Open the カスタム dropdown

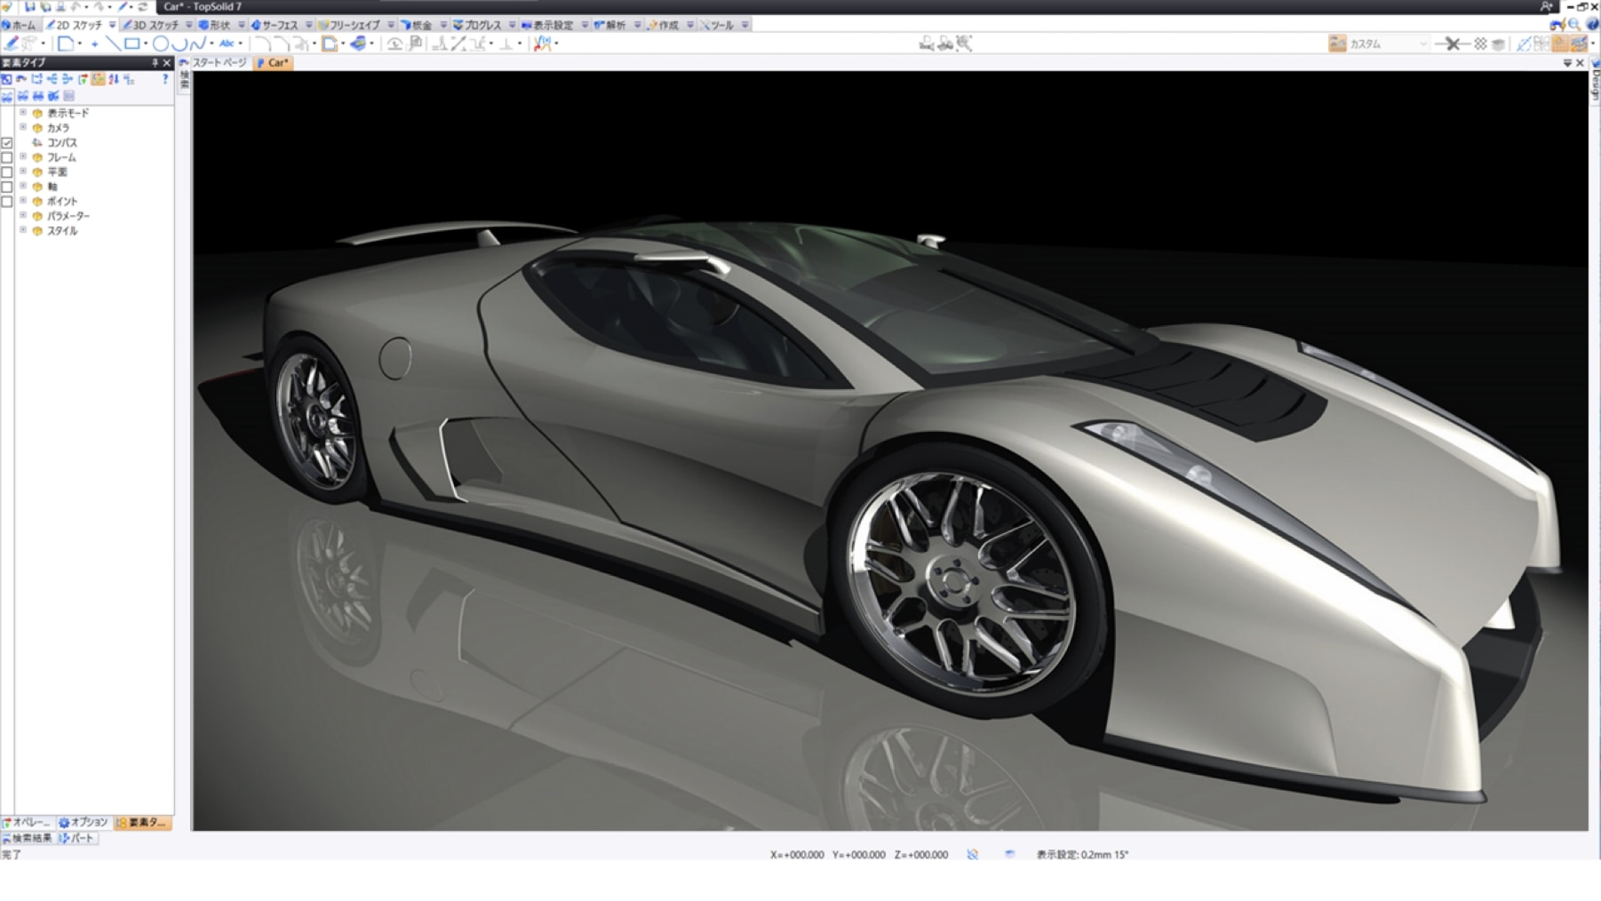[x=1422, y=44]
